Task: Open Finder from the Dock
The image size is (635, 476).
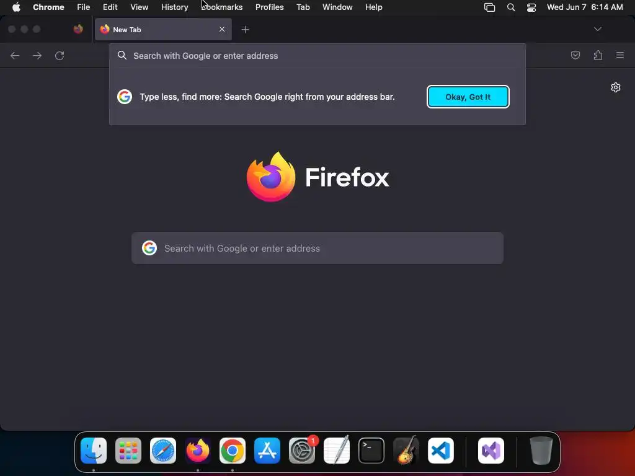Action: pos(94,451)
